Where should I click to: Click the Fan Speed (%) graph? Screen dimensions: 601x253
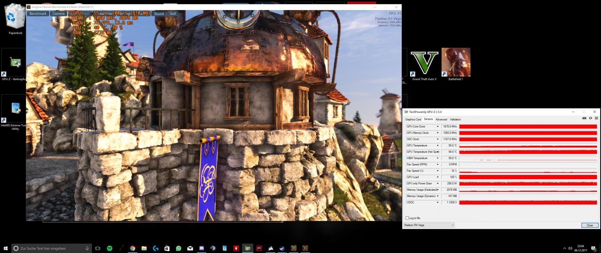528,171
